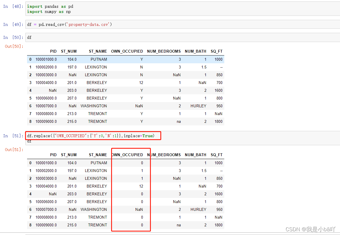340x235 pixels.
Task: Click the cell containing pd.read_csv('property-data.csv')
Action: coord(183,24)
